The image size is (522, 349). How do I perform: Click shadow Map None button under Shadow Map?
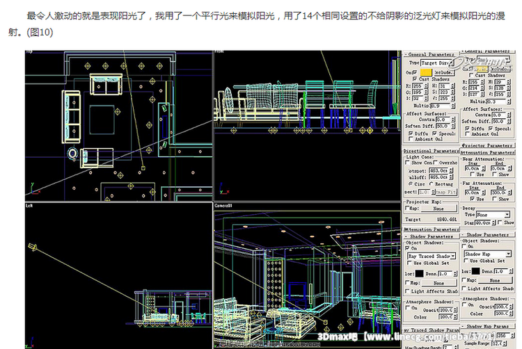coord(495,281)
